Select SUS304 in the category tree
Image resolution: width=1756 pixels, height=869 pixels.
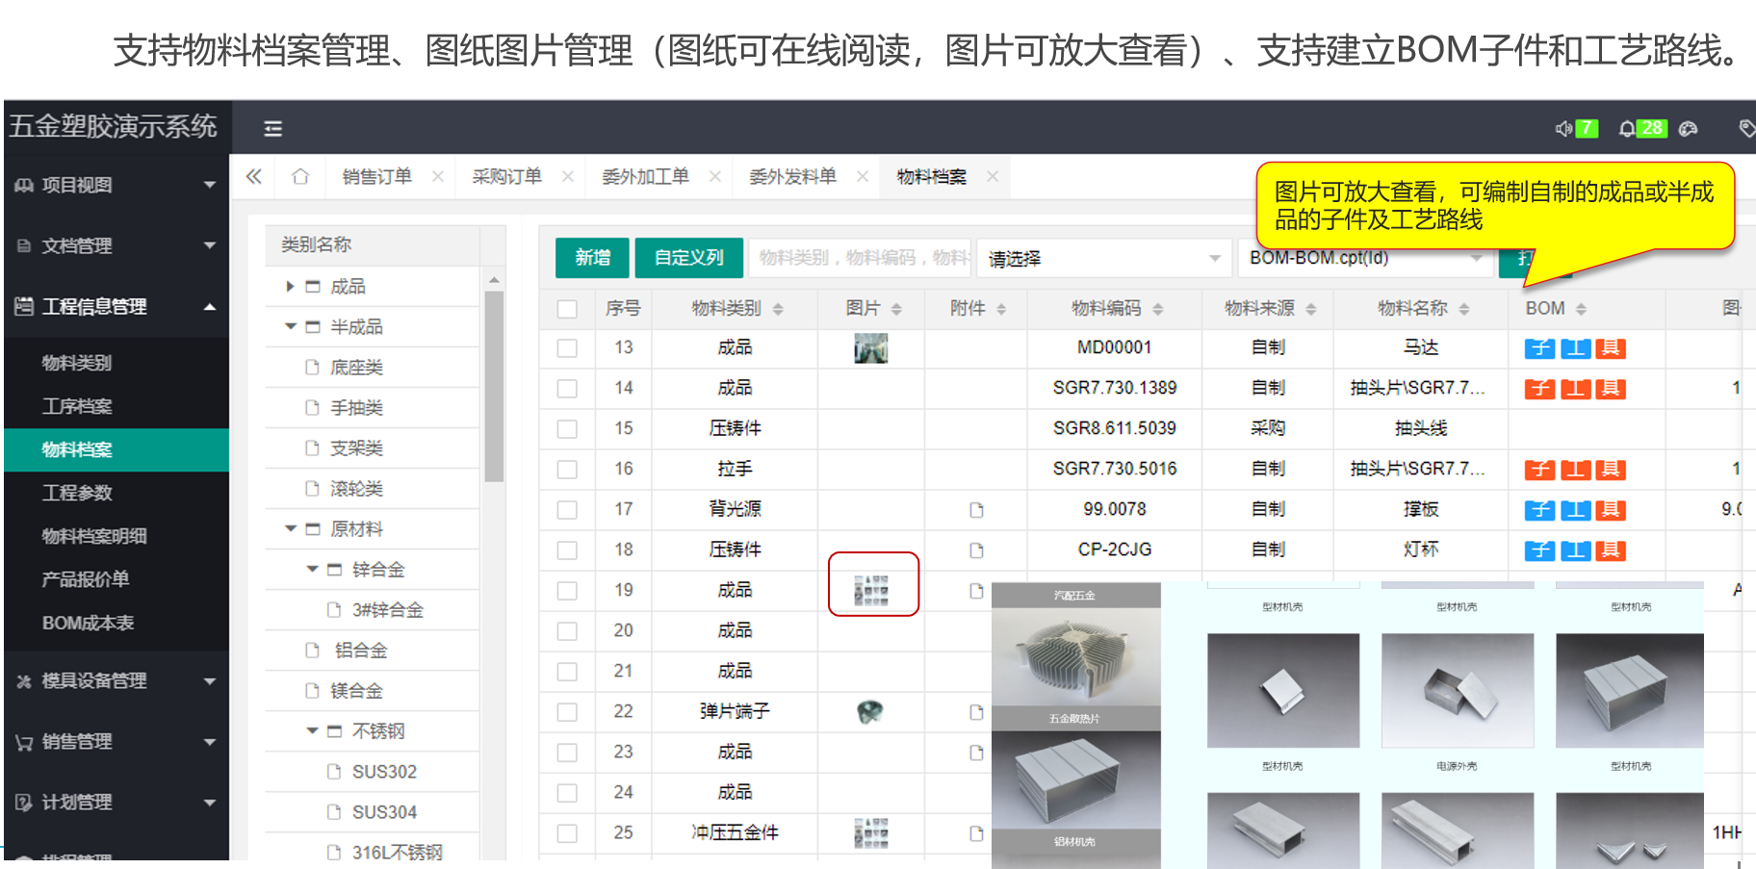click(x=384, y=812)
